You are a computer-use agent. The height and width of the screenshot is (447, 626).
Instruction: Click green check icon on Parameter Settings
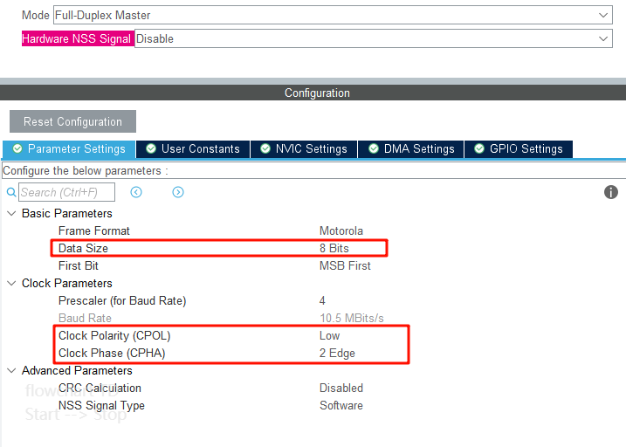pyautogui.click(x=17, y=149)
